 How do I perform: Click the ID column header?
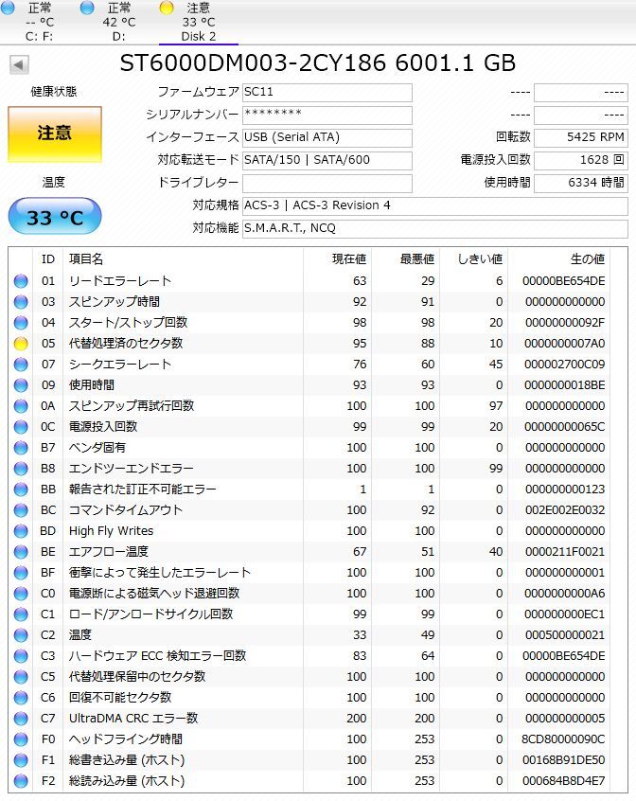point(48,259)
